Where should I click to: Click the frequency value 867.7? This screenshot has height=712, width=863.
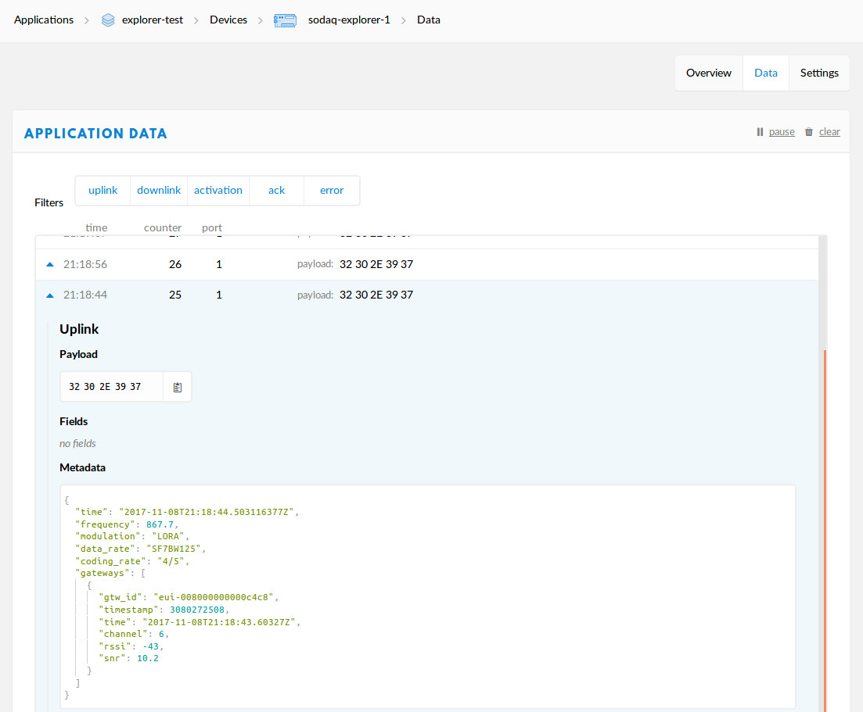point(160,524)
